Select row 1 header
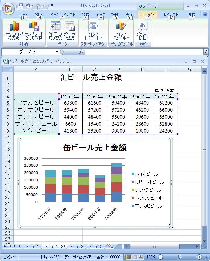Image resolution: width=210 pixels, height=261 pixels. [8, 77]
